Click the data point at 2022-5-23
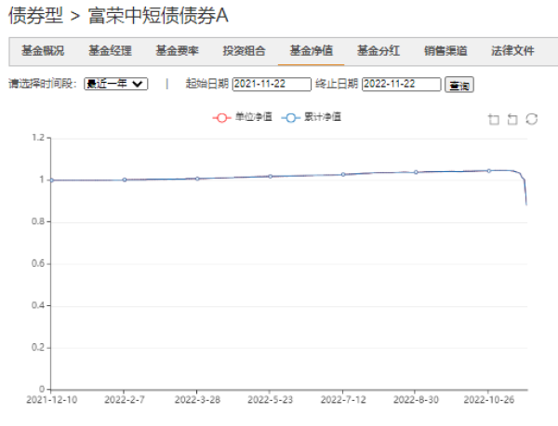 point(270,176)
